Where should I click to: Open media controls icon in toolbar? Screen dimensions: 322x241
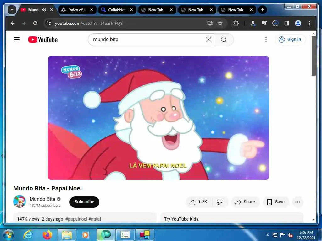[264, 23]
